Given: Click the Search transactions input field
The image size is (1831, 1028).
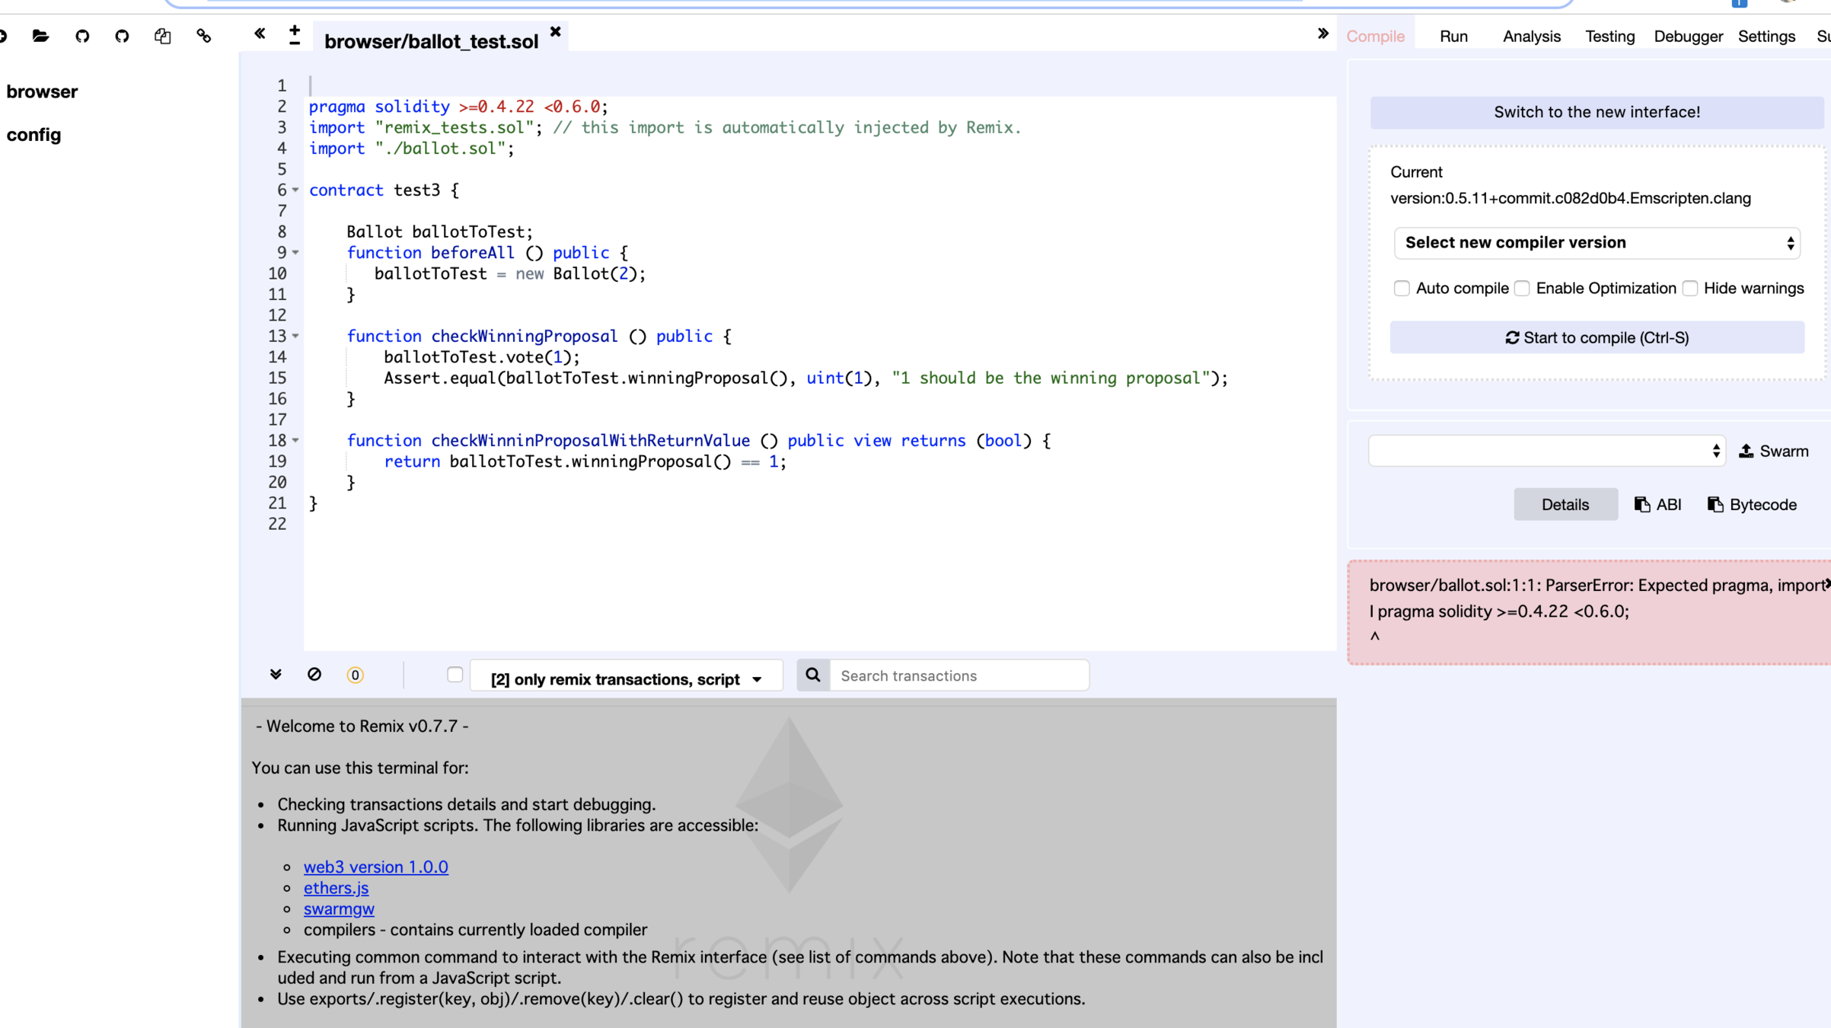Looking at the screenshot, I should (x=958, y=675).
